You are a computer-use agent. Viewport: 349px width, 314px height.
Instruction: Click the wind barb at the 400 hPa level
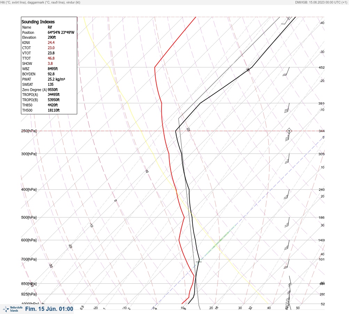(287, 194)
